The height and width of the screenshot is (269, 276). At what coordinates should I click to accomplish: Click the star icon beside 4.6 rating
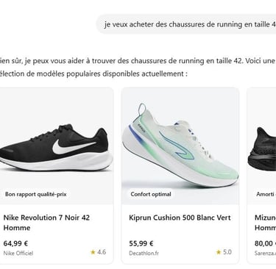pos(93,252)
